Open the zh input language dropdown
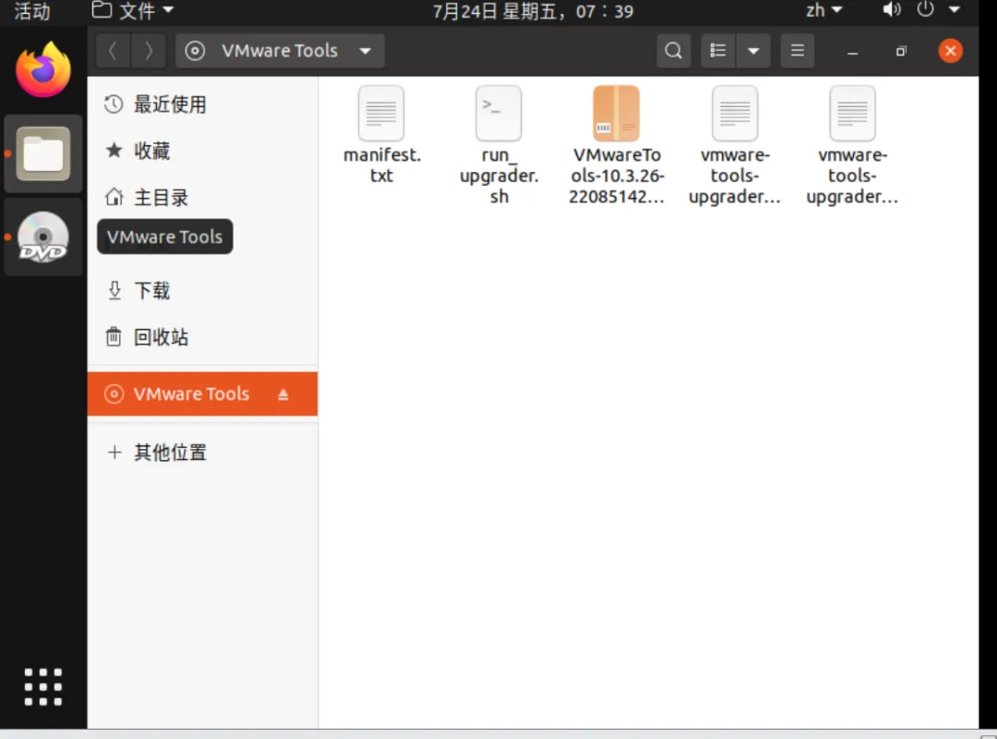997x739 pixels. pos(824,10)
